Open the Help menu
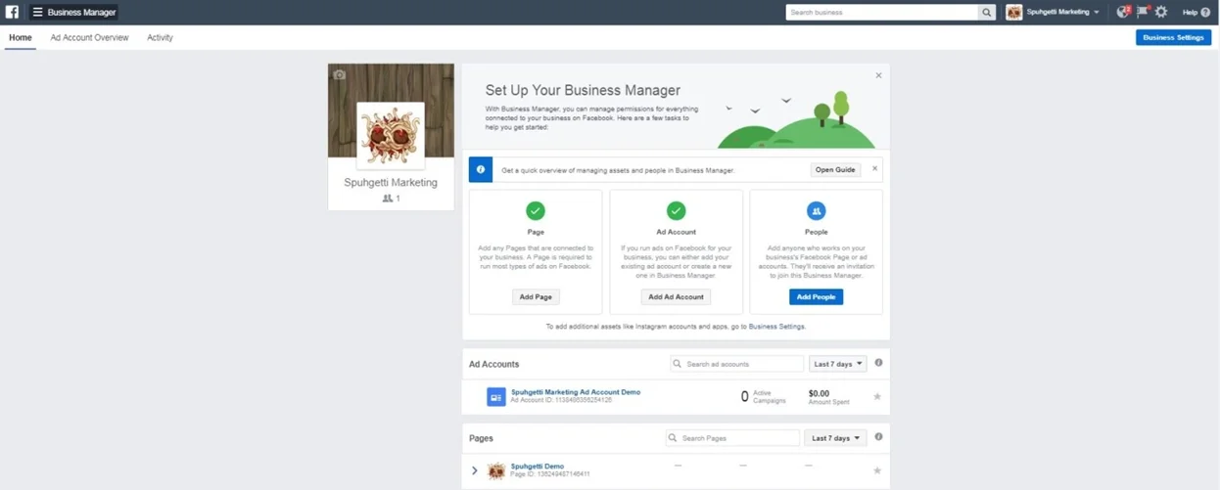 pyautogui.click(x=1197, y=12)
